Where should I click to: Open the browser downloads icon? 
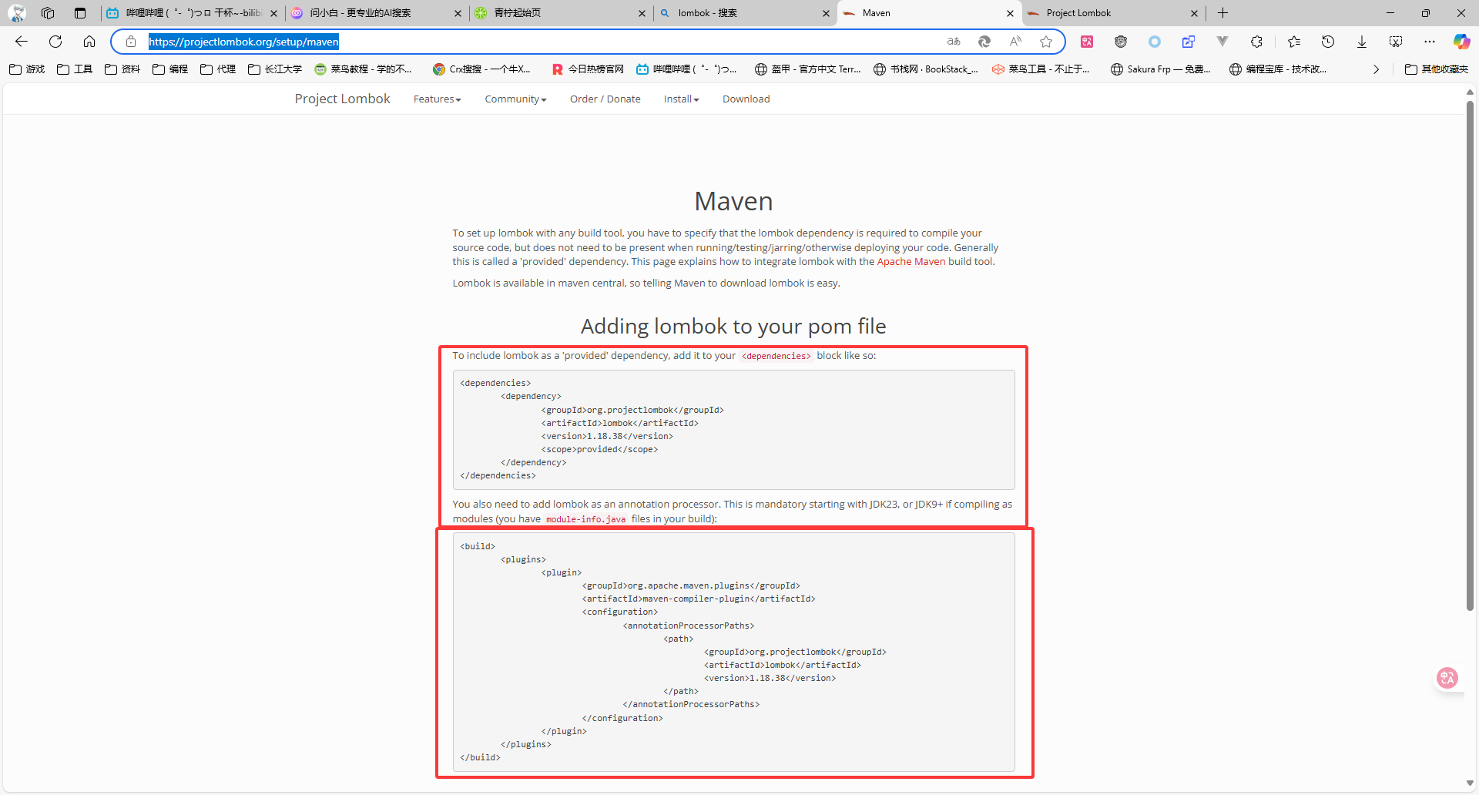[1361, 42]
